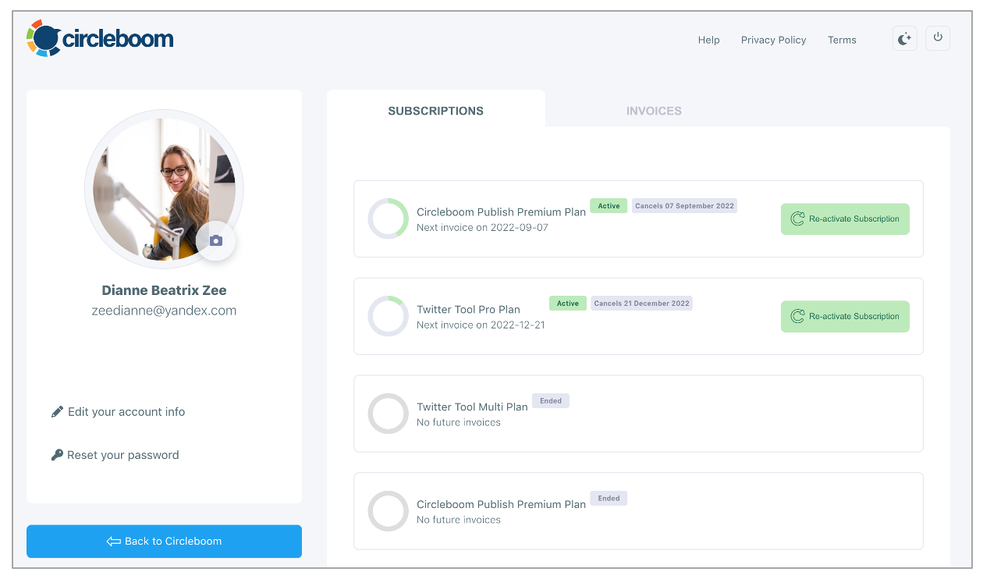983x579 pixels.
Task: Re-activate Circleboom Publish Premium Plan subscription
Action: (x=845, y=219)
